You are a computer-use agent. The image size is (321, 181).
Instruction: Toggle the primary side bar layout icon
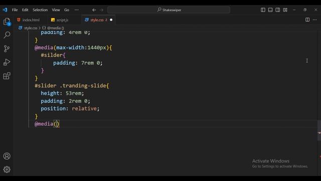[263, 10]
